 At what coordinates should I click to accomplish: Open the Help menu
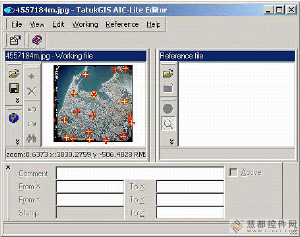point(153,24)
